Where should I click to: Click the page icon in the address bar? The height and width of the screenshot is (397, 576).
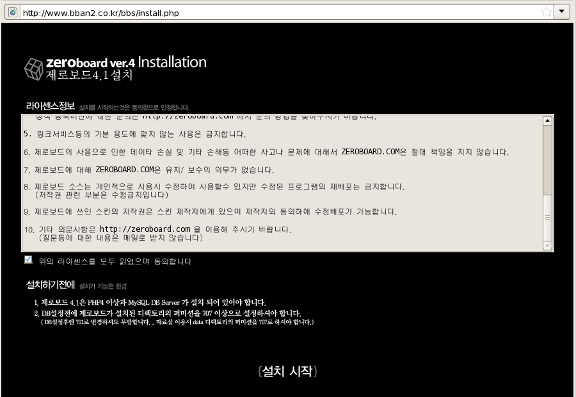coord(13,13)
